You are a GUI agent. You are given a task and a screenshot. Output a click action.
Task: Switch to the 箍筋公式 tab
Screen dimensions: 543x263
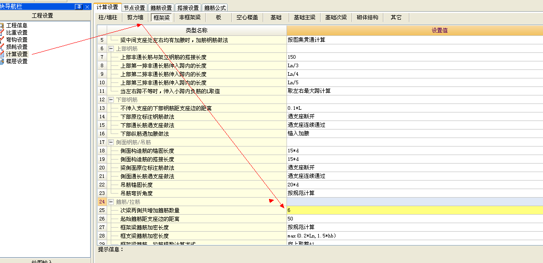click(215, 8)
